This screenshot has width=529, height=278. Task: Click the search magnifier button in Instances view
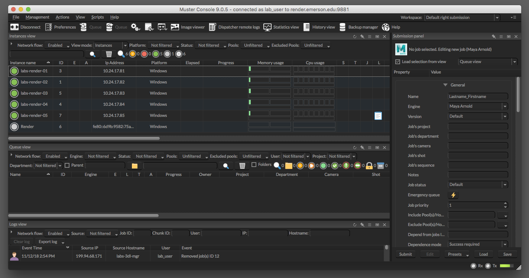point(93,54)
